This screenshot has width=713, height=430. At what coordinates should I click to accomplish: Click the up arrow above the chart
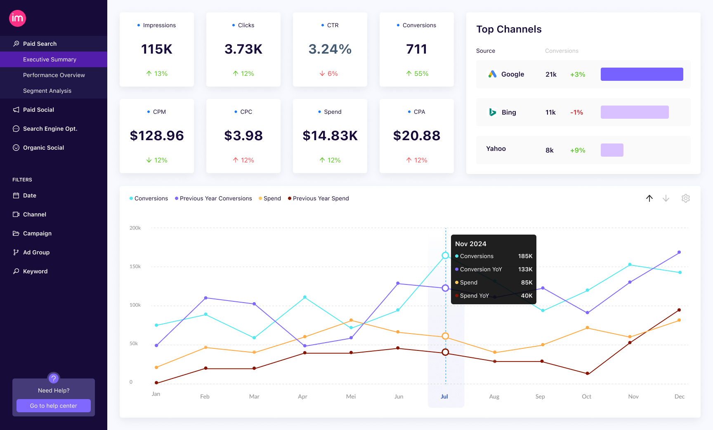tap(649, 198)
